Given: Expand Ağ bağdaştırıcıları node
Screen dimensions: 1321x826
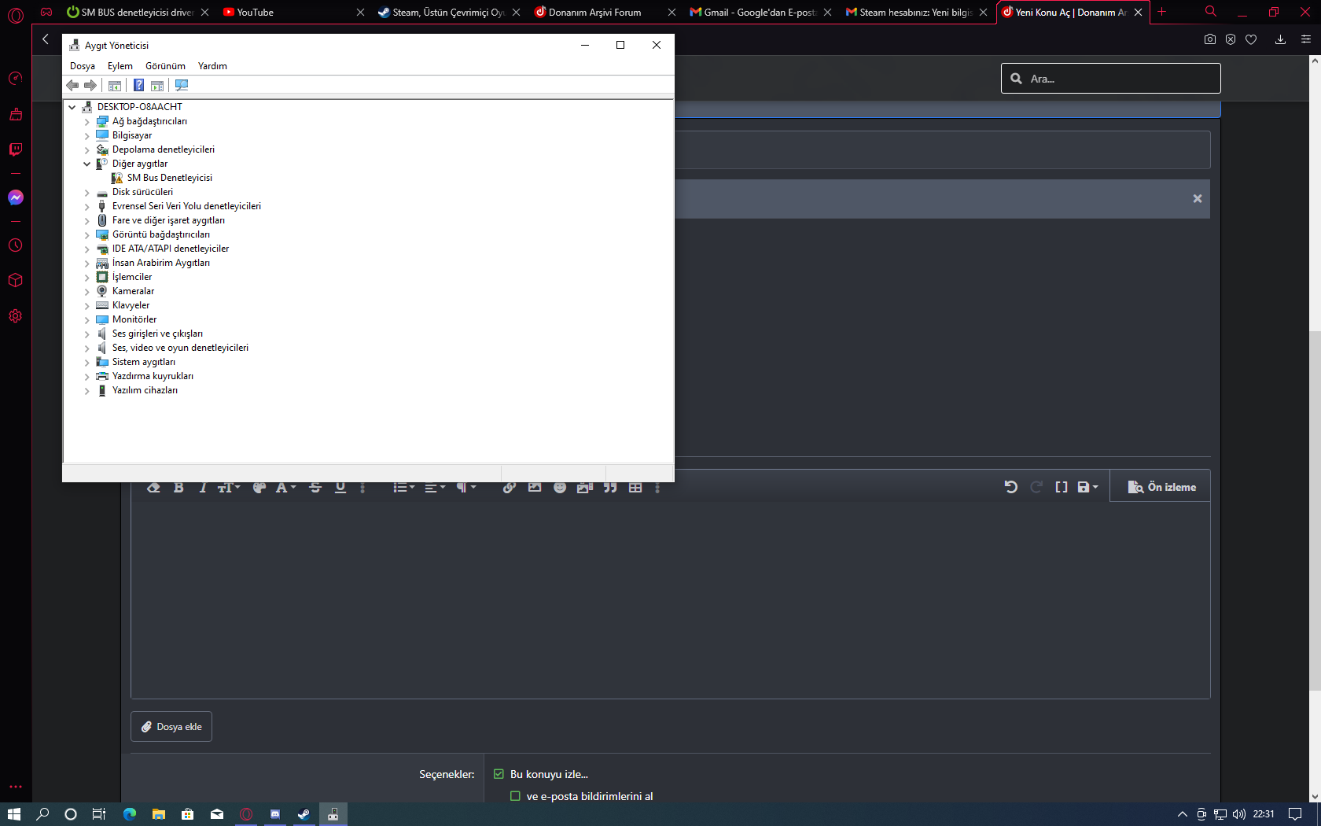Looking at the screenshot, I should (x=86, y=122).
